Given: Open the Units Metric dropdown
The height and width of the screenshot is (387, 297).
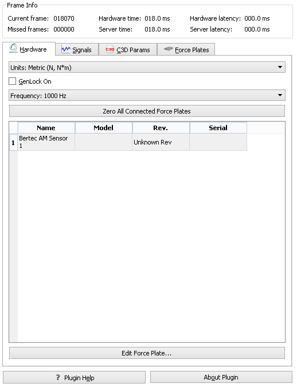Looking at the screenshot, I should 147,68.
